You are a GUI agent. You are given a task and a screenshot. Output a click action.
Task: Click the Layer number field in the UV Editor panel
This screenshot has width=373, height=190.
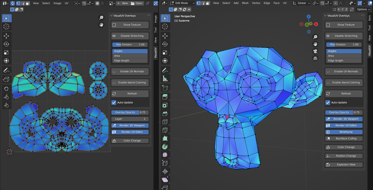130,119
